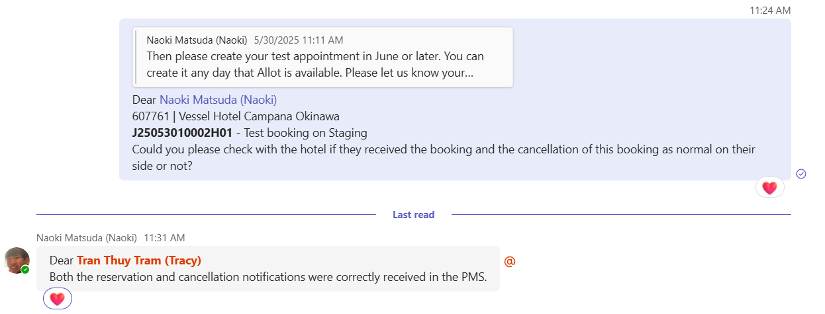825x314 pixels.
Task: Click the heart reaction on the sent message
Action: 769,188
